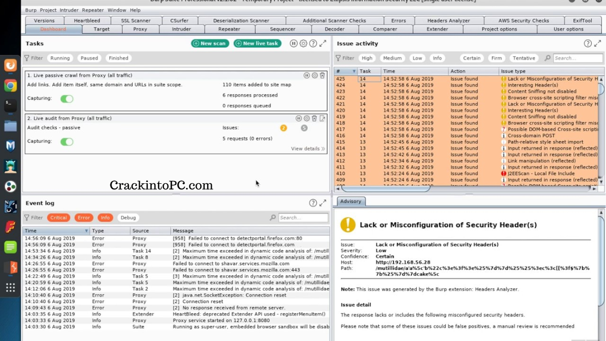The height and width of the screenshot is (341, 606).
Task: Launch Firefox from the dock
Action: tap(10, 65)
